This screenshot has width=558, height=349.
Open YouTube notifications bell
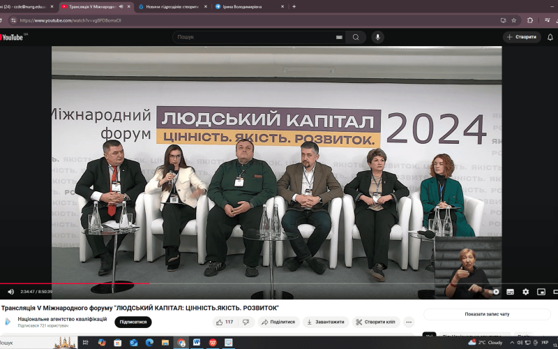tap(550, 37)
